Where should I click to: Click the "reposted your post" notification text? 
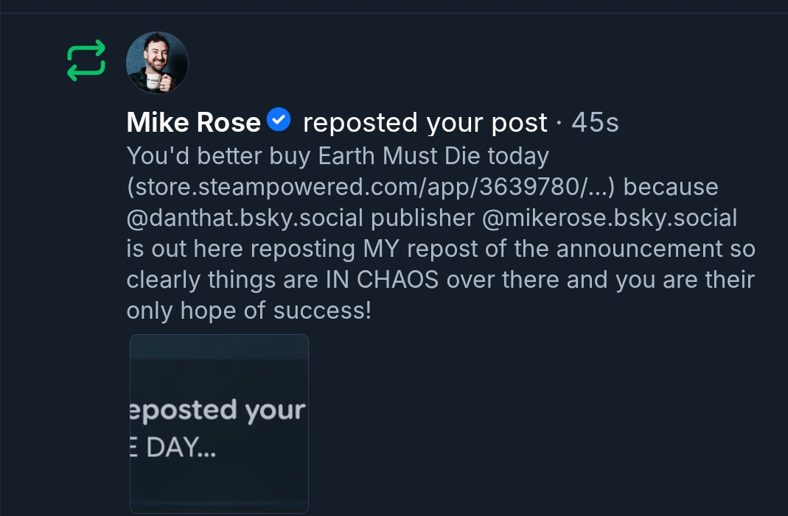(425, 123)
